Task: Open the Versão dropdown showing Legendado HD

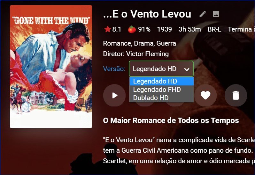Action: coord(161,69)
